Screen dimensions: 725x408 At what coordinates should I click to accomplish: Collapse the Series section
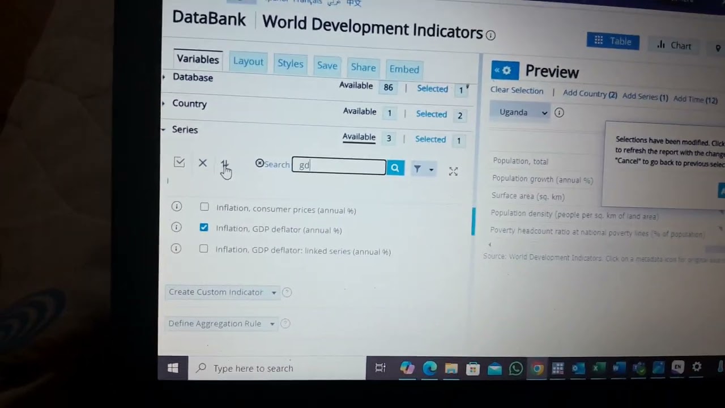point(164,130)
